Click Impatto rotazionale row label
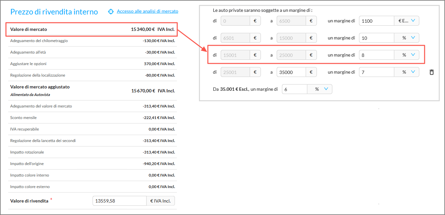The height and width of the screenshot is (215, 445). 27,152
